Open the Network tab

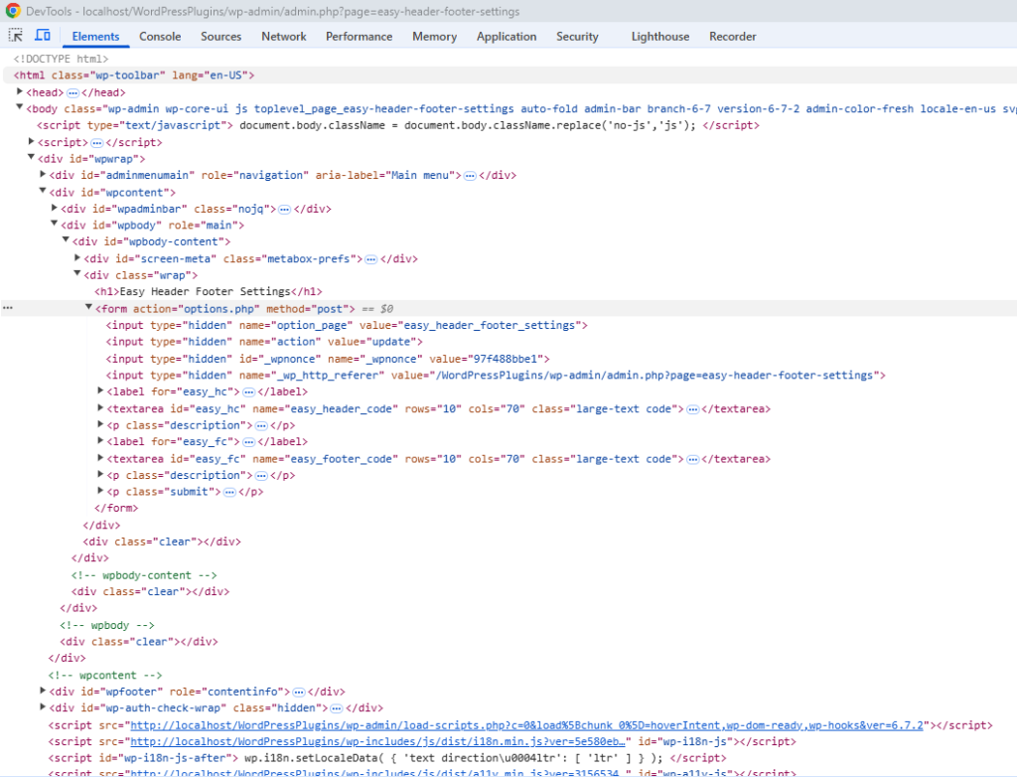coord(284,37)
